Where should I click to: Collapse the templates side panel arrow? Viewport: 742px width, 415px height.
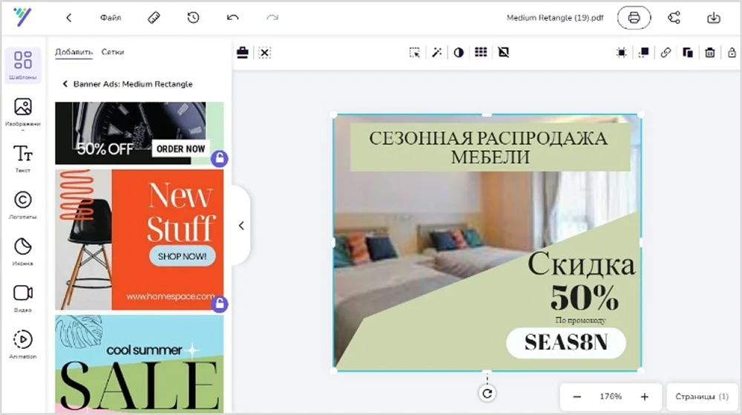pos(241,226)
